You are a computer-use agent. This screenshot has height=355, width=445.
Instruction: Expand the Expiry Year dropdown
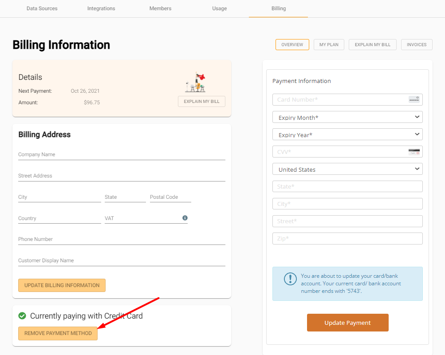click(347, 134)
